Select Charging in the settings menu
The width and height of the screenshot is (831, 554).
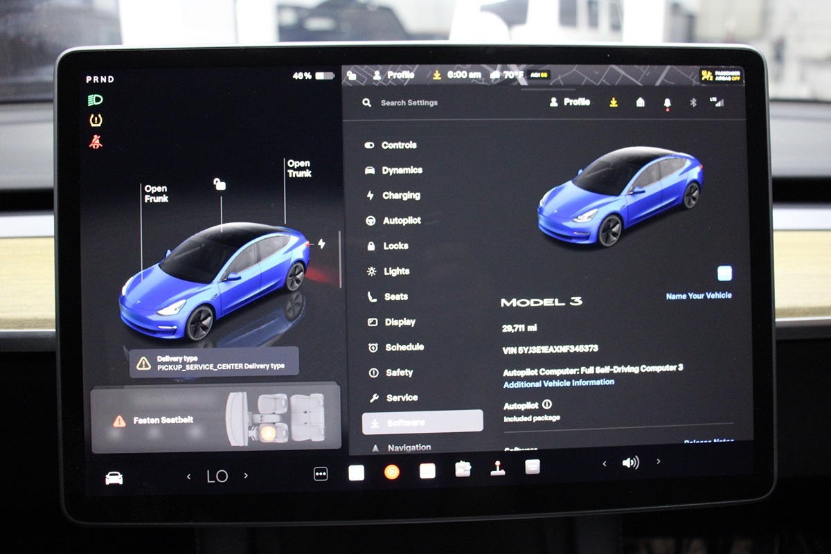point(401,195)
